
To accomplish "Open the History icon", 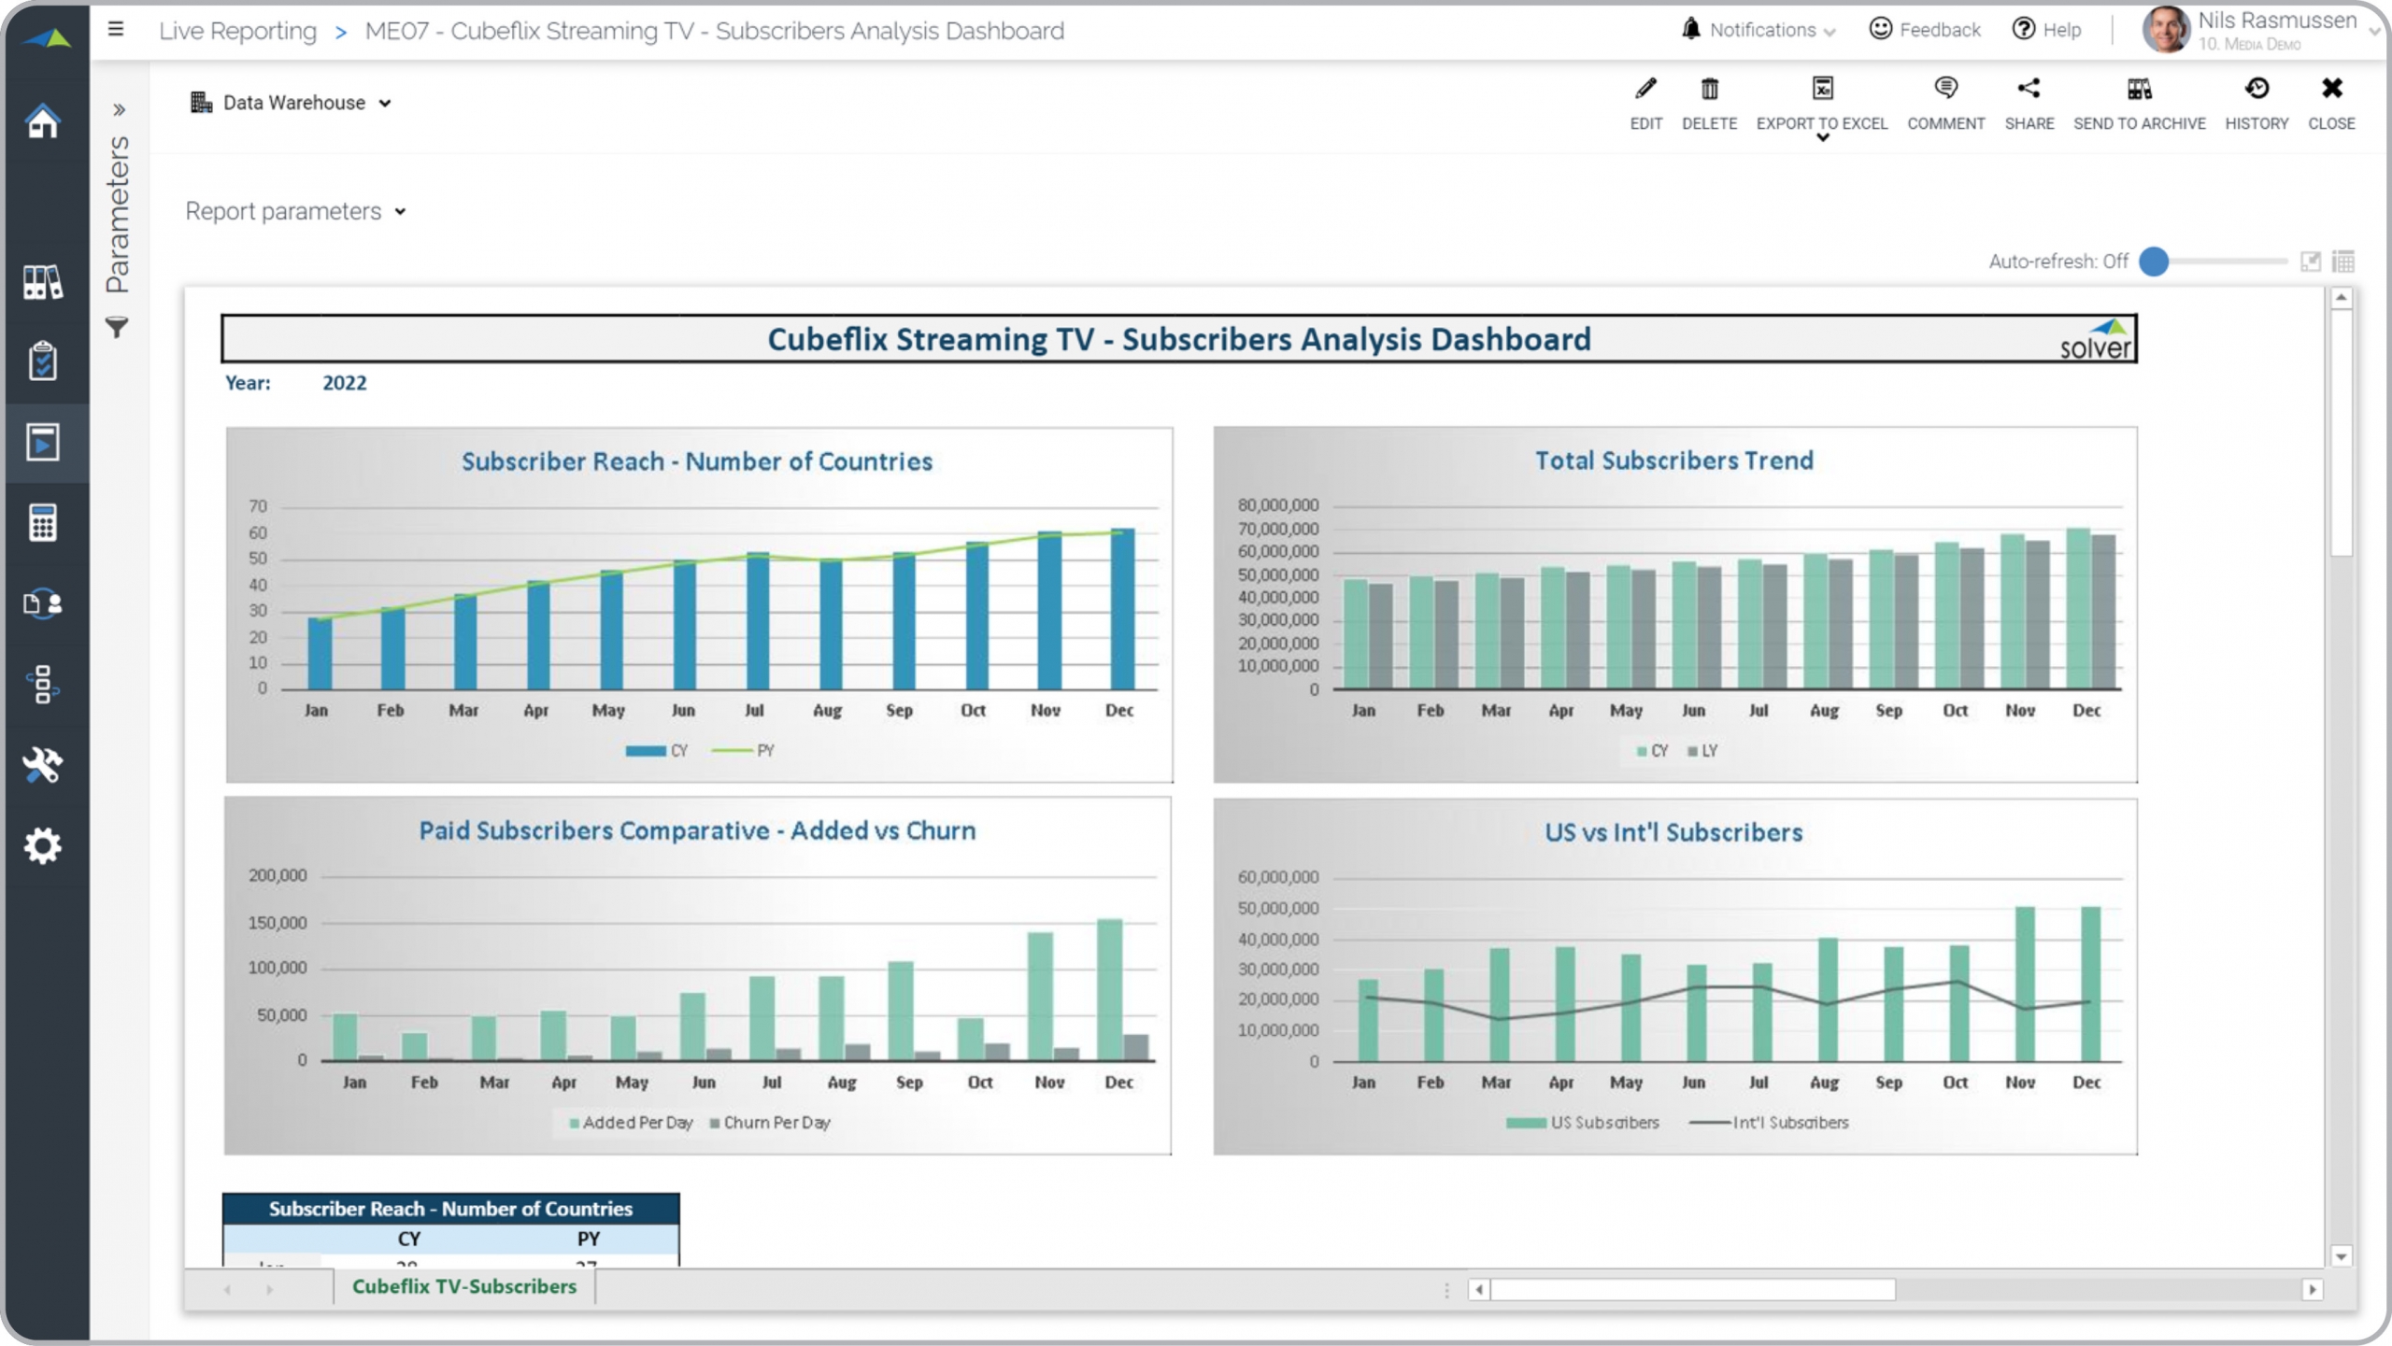I will [x=2256, y=90].
